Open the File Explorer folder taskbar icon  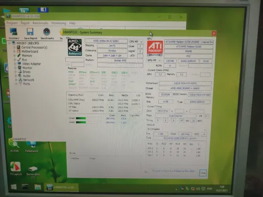[x=38, y=187]
